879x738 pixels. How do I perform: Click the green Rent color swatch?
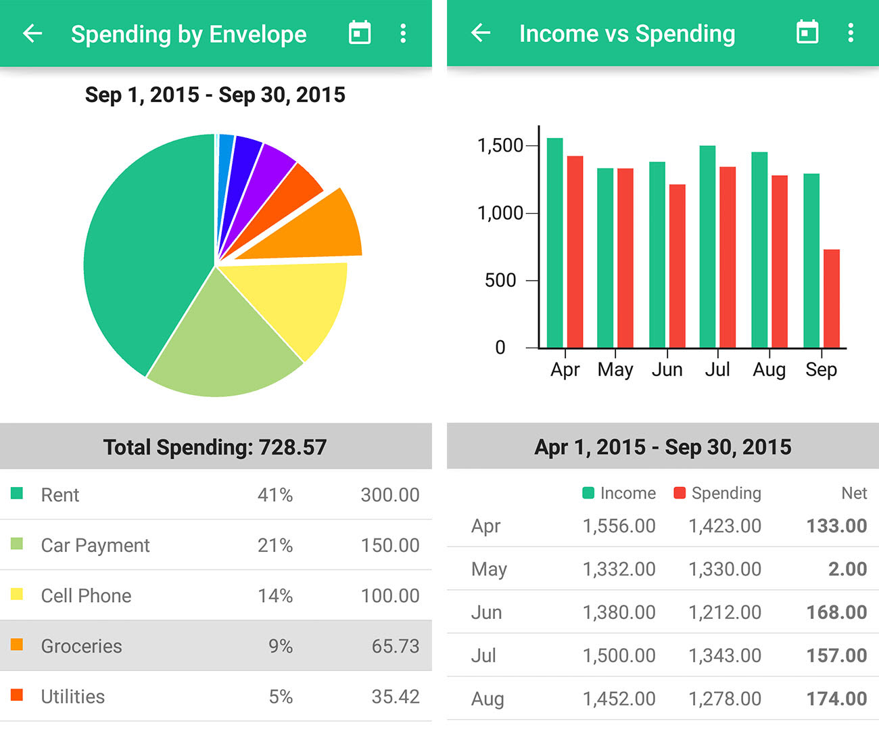pyautogui.click(x=17, y=493)
